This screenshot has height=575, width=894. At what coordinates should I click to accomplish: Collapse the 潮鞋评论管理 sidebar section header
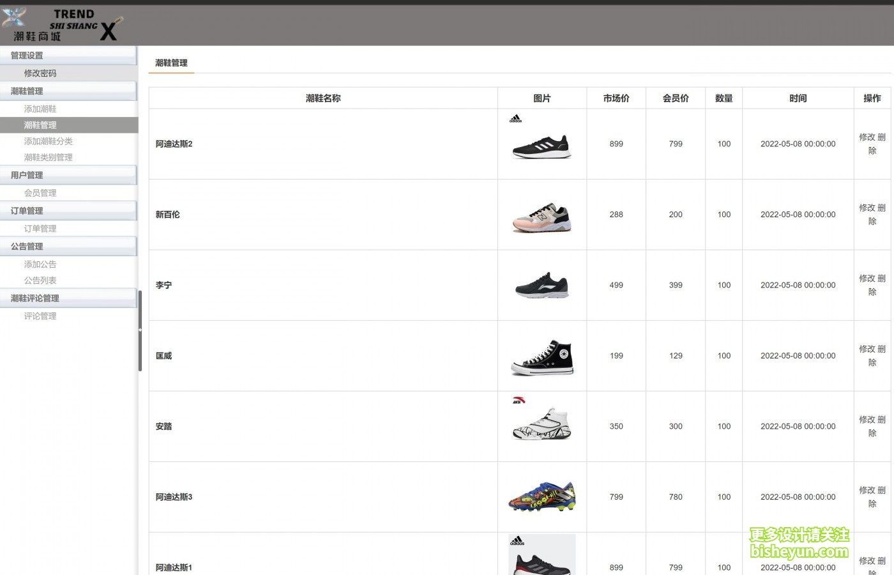(x=68, y=298)
